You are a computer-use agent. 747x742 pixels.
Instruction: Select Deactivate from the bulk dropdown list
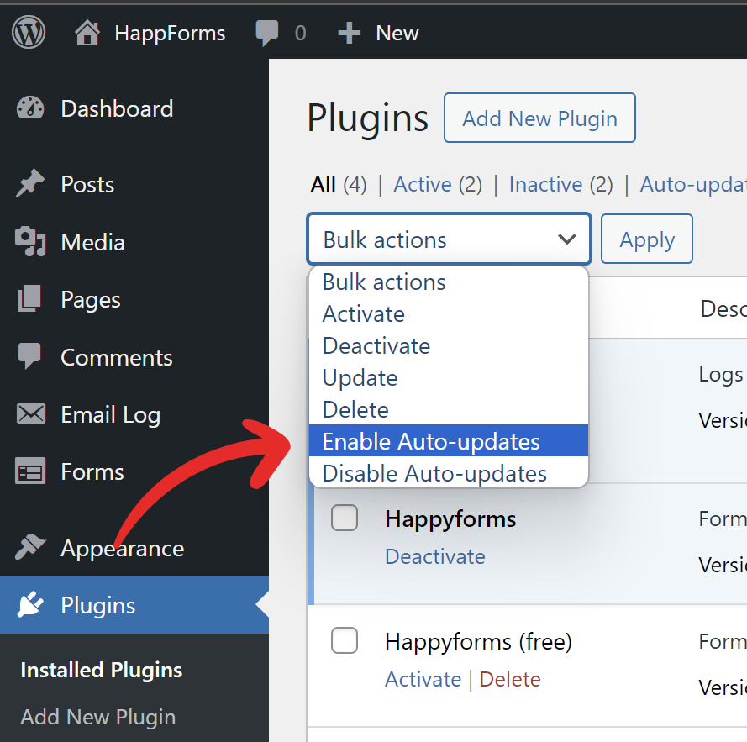click(x=449, y=345)
